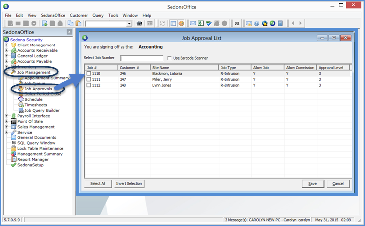Click the blue help circle toolbar icon
This screenshot has height=226, width=365.
257,23
